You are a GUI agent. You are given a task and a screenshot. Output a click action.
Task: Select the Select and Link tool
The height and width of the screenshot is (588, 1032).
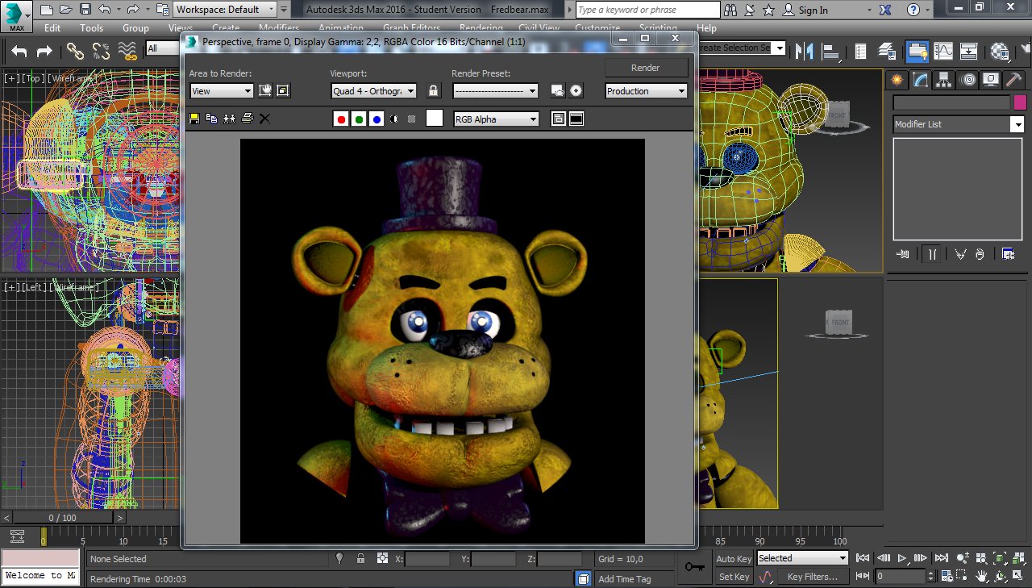76,51
